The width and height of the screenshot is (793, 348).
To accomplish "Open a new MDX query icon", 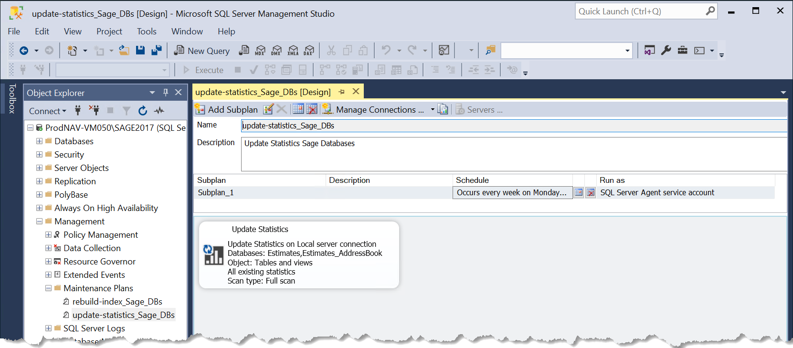I will point(260,51).
